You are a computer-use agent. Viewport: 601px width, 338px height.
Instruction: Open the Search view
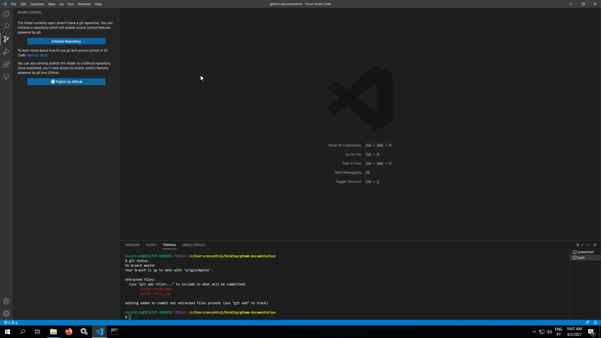pos(6,26)
